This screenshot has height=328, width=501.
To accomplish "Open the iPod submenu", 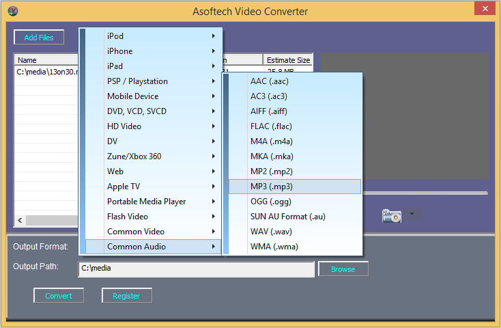I will point(154,36).
